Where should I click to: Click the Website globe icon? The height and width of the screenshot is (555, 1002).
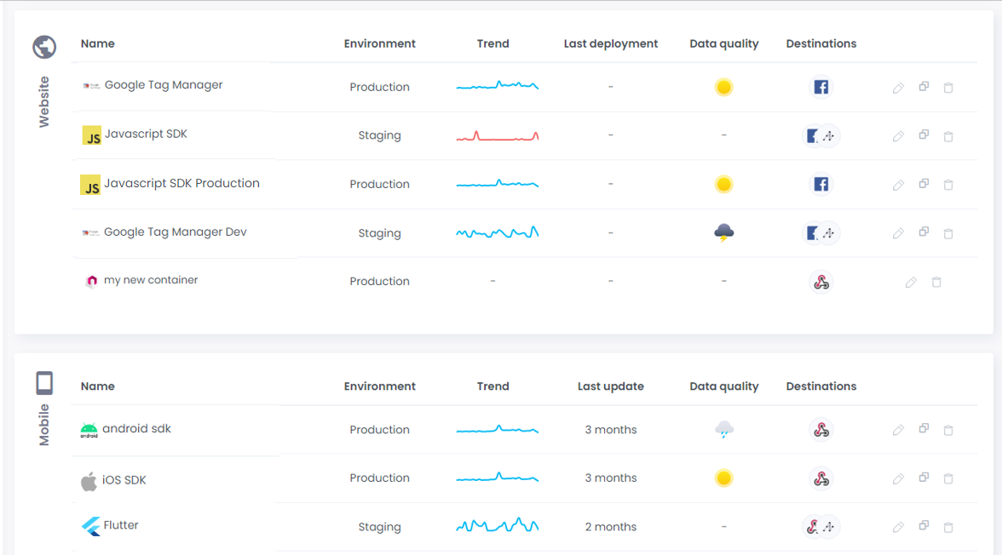(x=44, y=47)
